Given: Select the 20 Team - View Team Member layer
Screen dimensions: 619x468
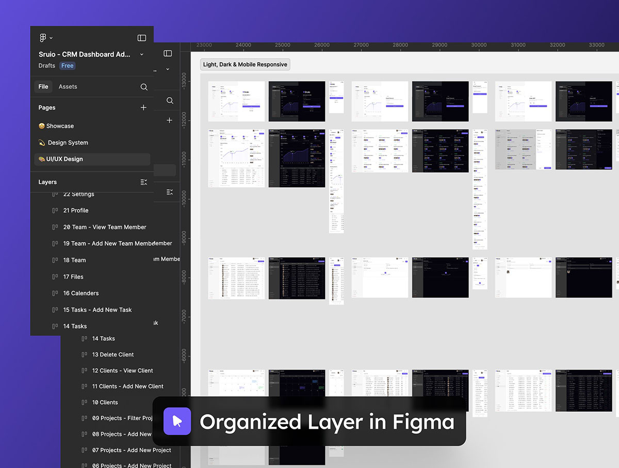Looking at the screenshot, I should click(x=105, y=227).
